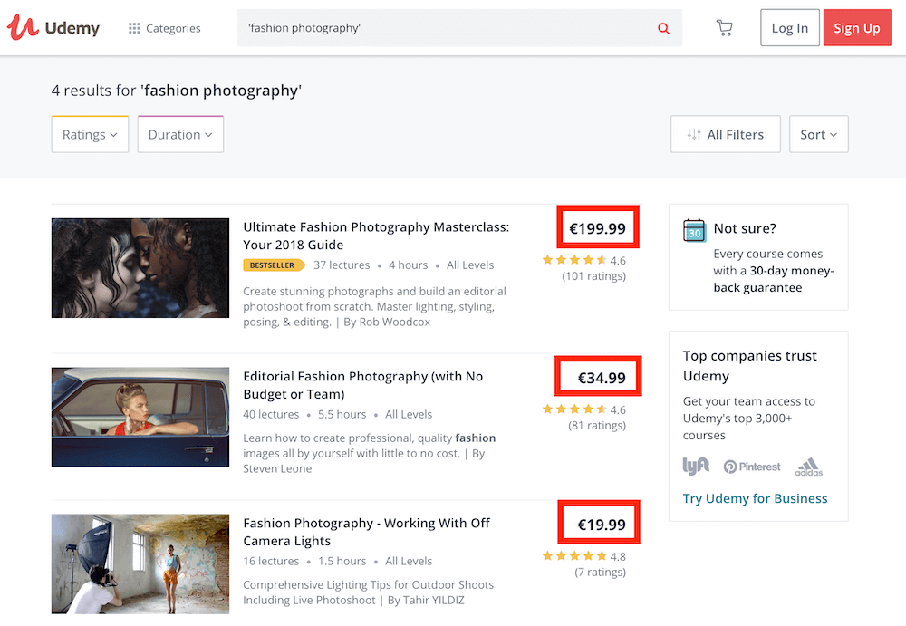
Task: Click the red search magnifier icon
Action: click(x=663, y=28)
